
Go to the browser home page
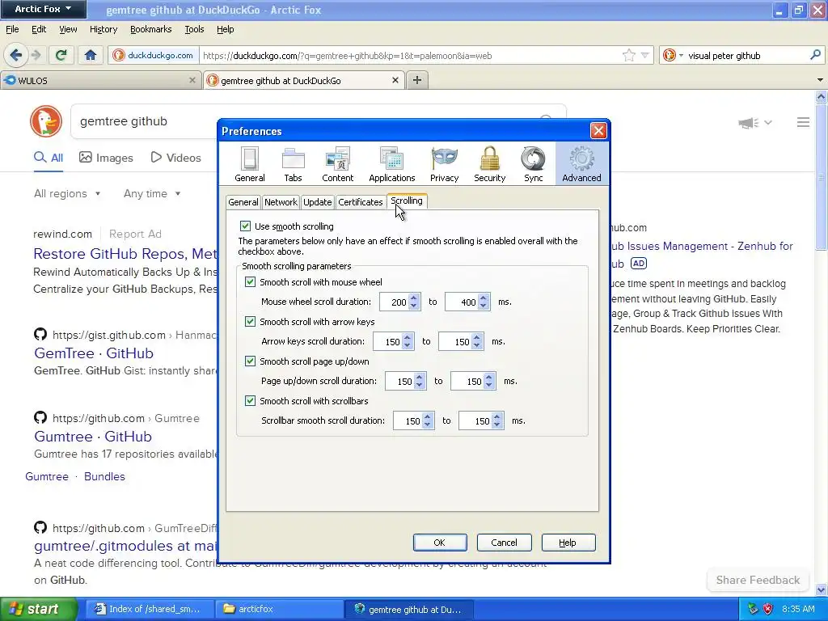coord(91,55)
